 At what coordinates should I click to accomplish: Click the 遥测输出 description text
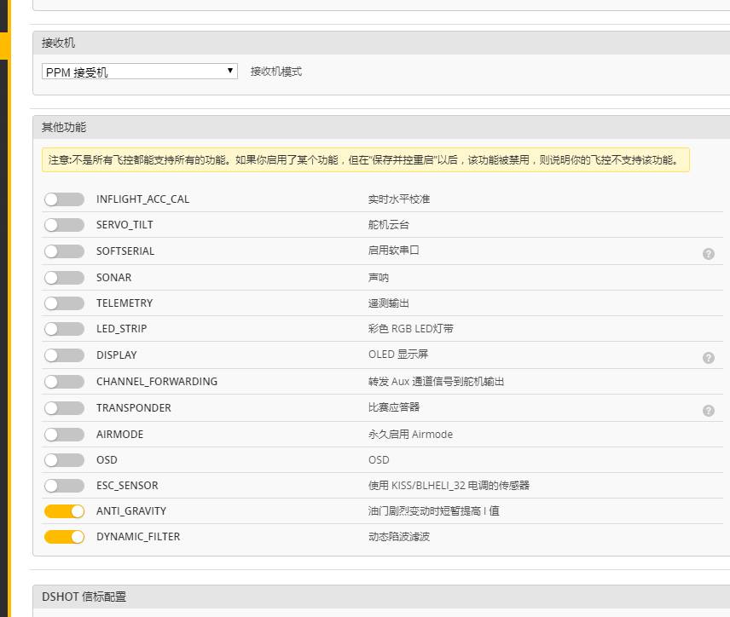tap(389, 303)
